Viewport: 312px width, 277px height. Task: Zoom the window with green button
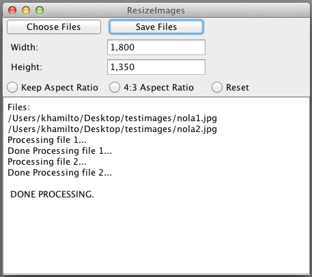(40, 10)
